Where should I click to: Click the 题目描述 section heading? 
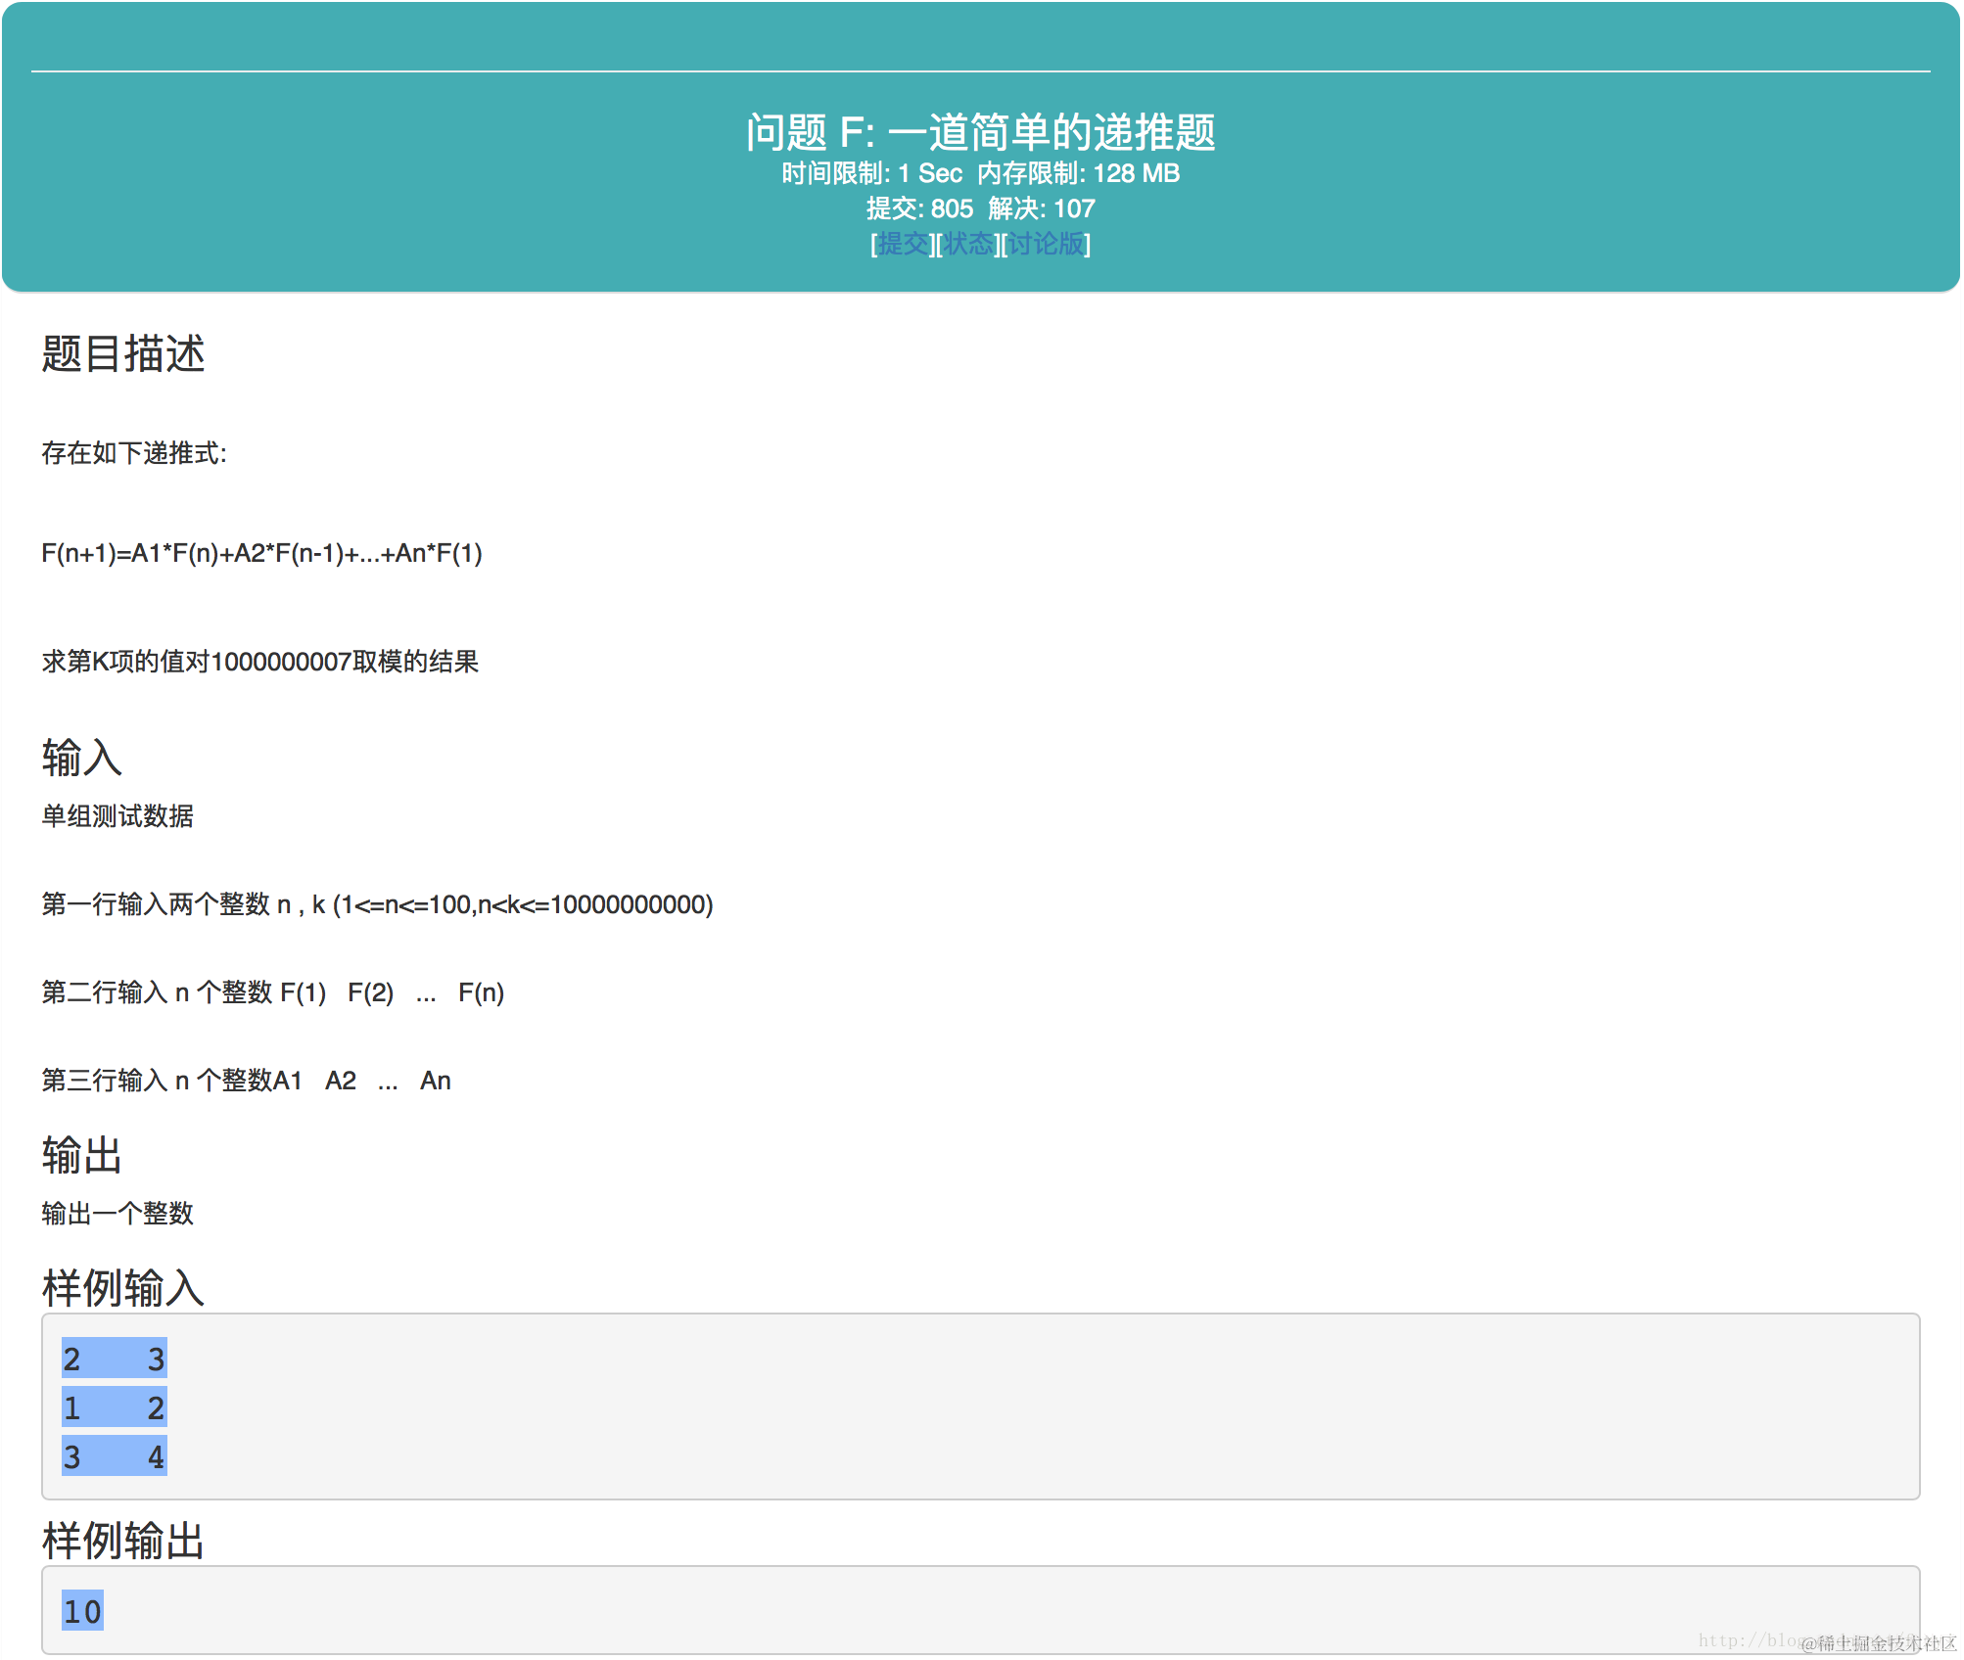123,354
